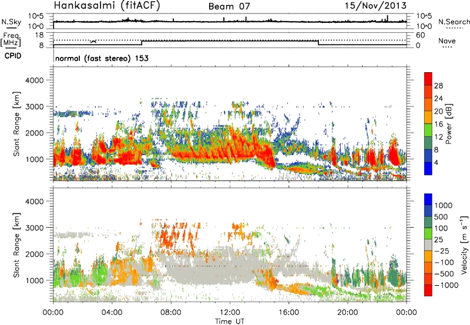This screenshot has width=470, height=325.
Task: Select the Freq. [MHz] axis label
Action: [x=11, y=40]
